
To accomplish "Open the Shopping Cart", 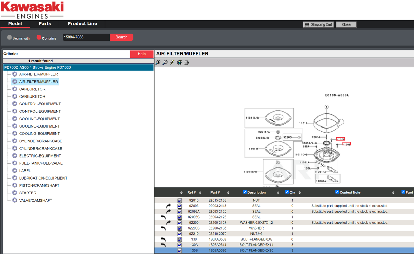I will pos(318,24).
